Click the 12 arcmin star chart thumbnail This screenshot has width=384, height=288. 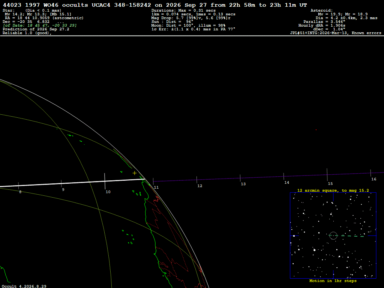[x=333, y=235]
